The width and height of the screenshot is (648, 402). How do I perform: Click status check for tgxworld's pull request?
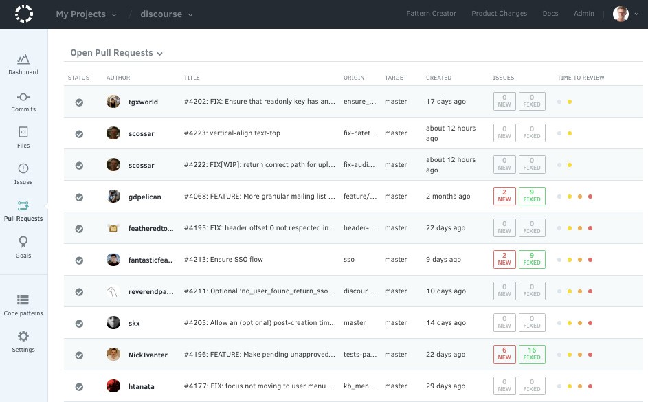click(x=79, y=102)
